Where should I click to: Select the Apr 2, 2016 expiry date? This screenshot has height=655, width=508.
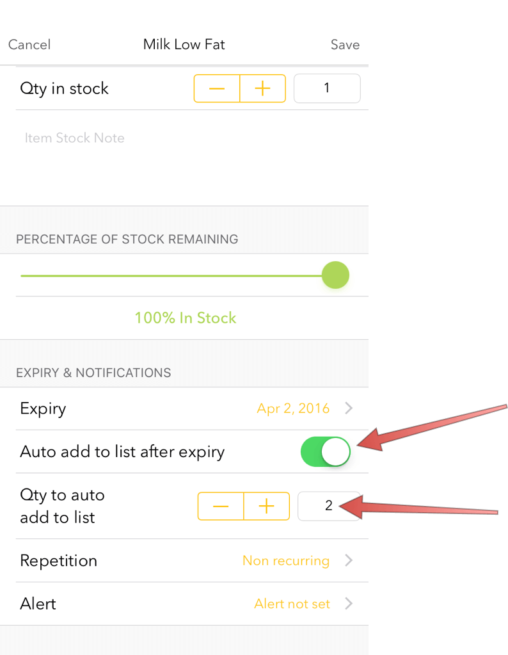(x=293, y=408)
